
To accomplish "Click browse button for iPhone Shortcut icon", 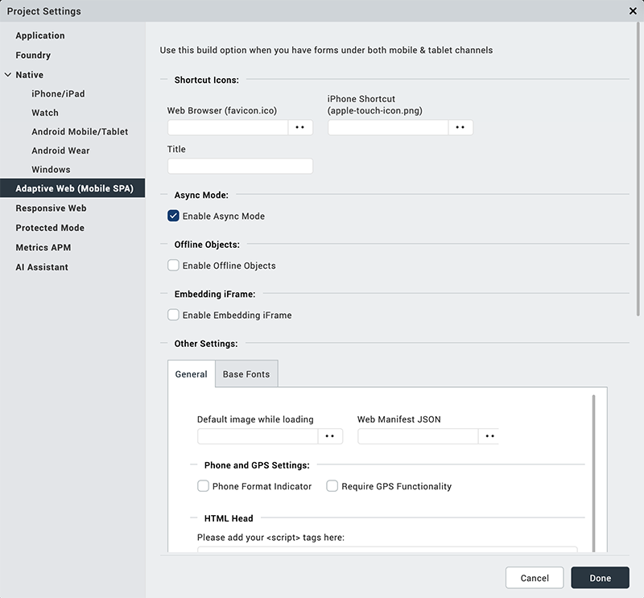I will click(x=460, y=127).
